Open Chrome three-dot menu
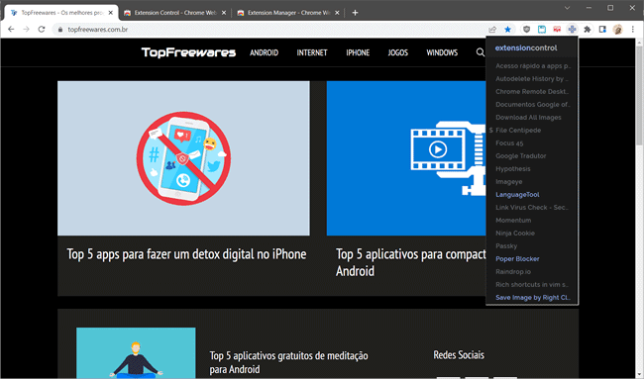 click(x=633, y=29)
